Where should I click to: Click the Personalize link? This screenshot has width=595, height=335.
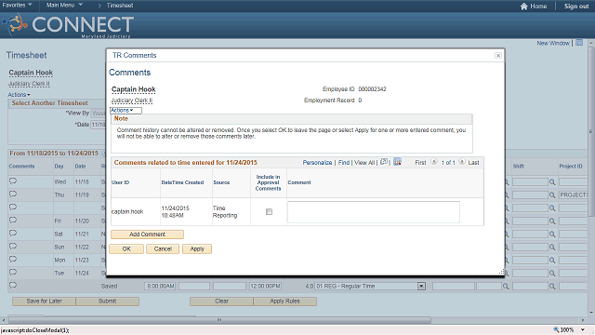[317, 163]
